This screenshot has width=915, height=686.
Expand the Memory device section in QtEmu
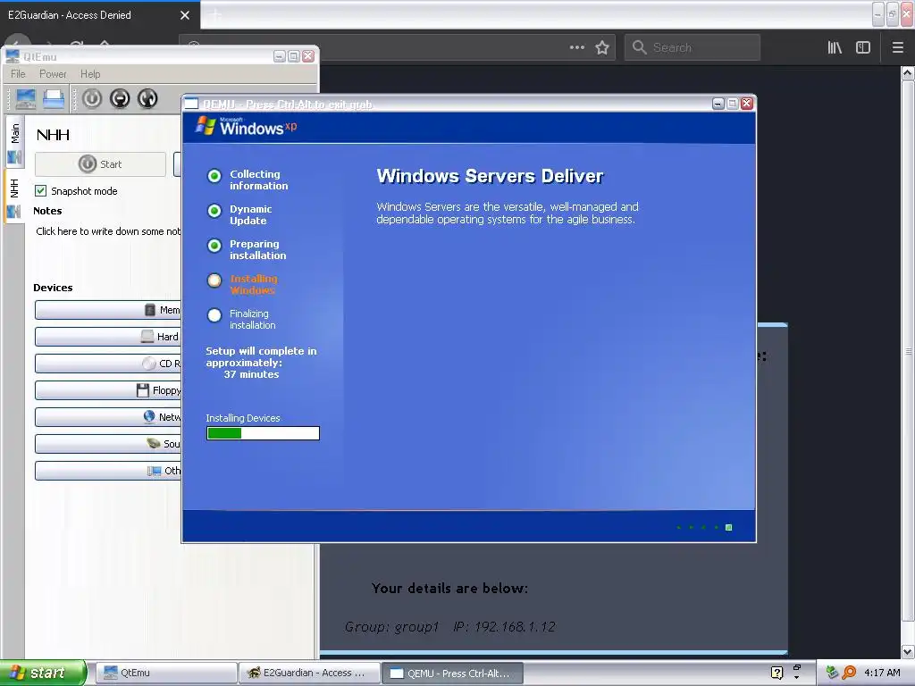(108, 310)
